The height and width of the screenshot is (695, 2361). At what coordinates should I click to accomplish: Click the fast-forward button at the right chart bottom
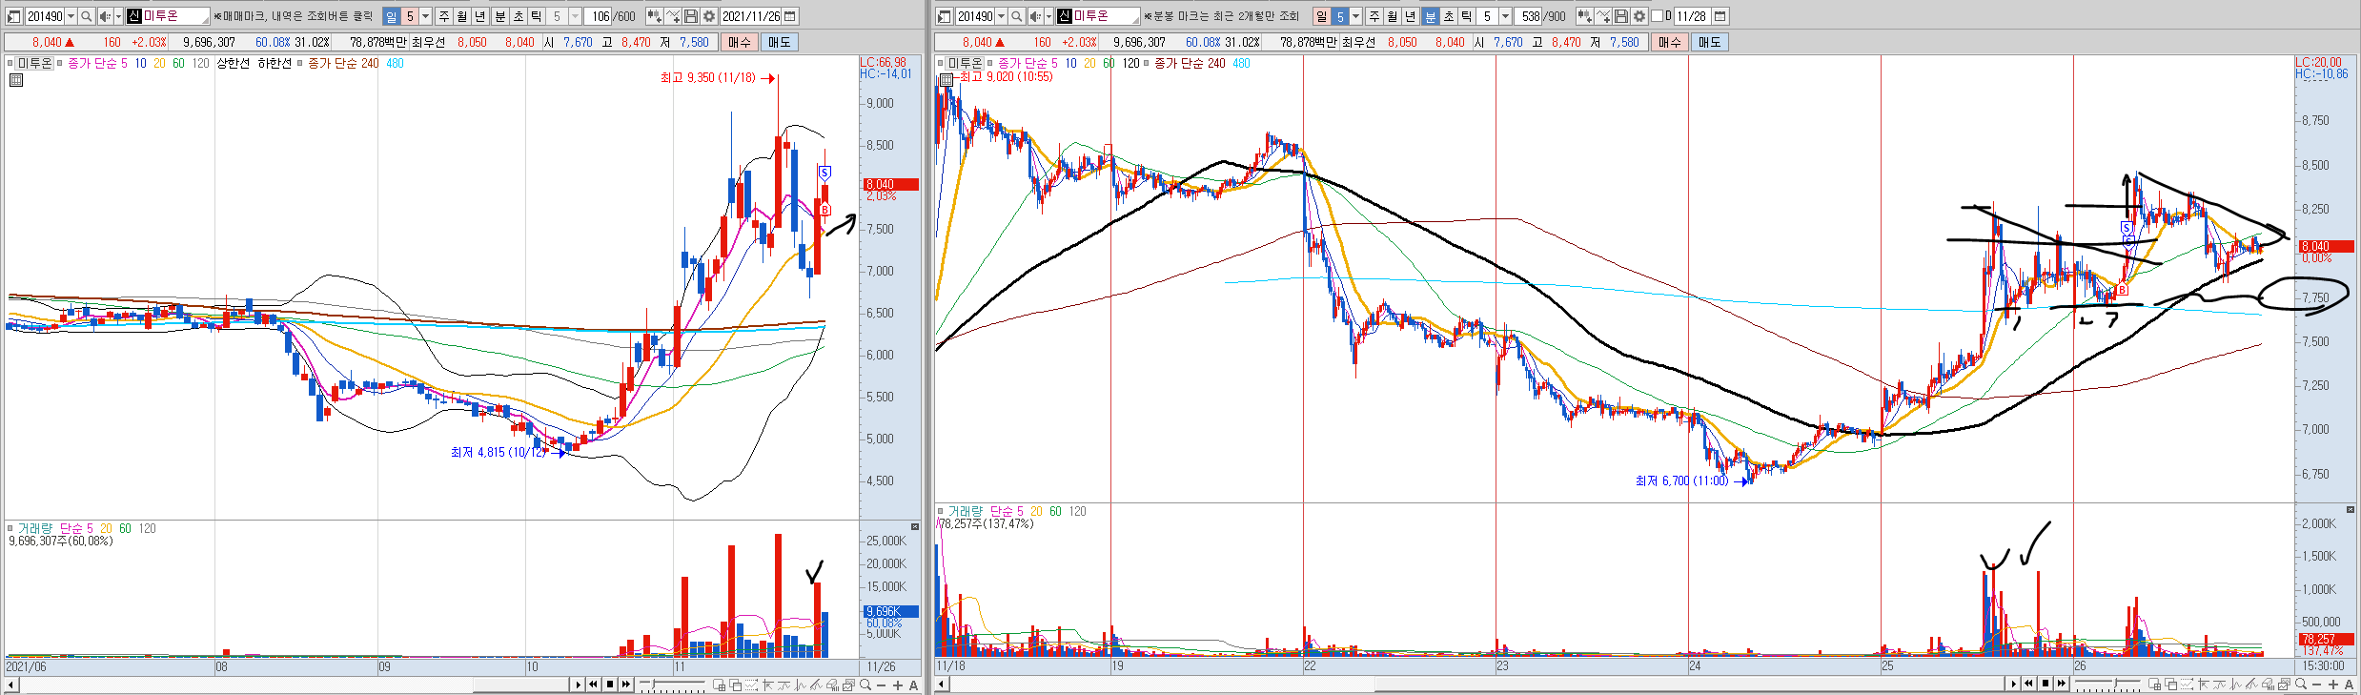point(2062,684)
